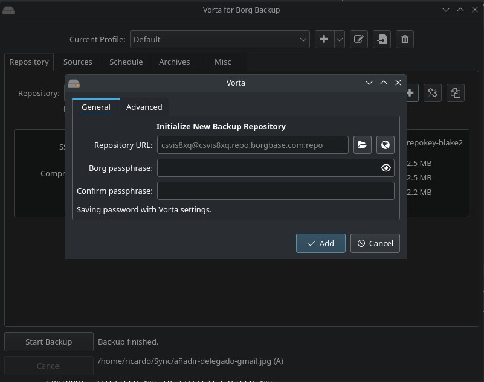Image resolution: width=484 pixels, height=382 pixels.
Task: Close the Vorta dialog
Action: point(398,83)
